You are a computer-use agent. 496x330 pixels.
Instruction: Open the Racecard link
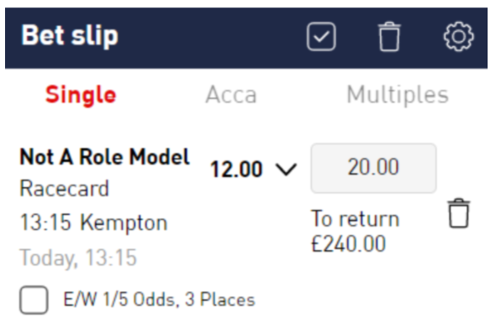tap(64, 188)
